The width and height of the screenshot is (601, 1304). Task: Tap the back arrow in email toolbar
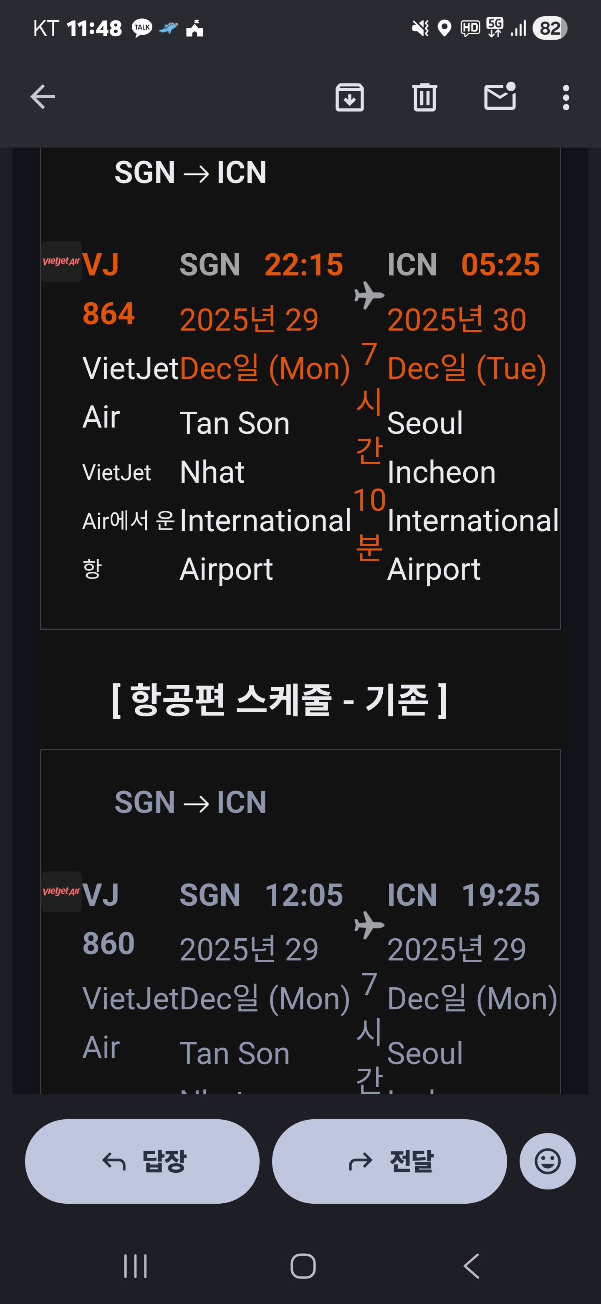43,97
